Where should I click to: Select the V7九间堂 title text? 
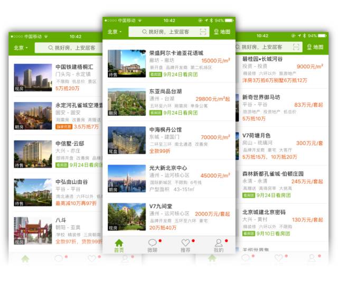tap(161, 206)
